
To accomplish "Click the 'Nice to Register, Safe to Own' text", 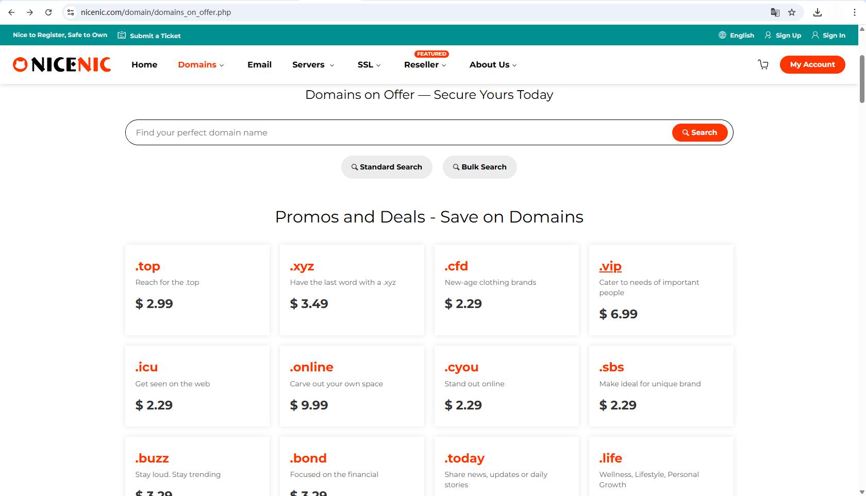I will pos(60,35).
